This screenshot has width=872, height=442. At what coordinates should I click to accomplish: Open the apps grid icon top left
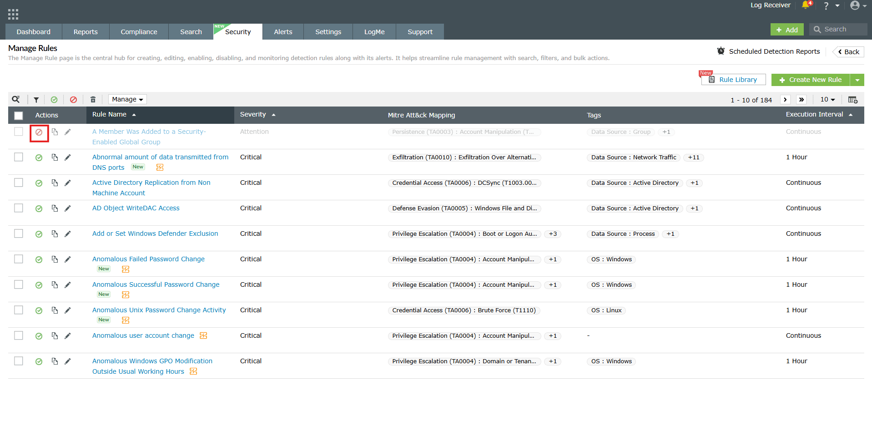13,13
